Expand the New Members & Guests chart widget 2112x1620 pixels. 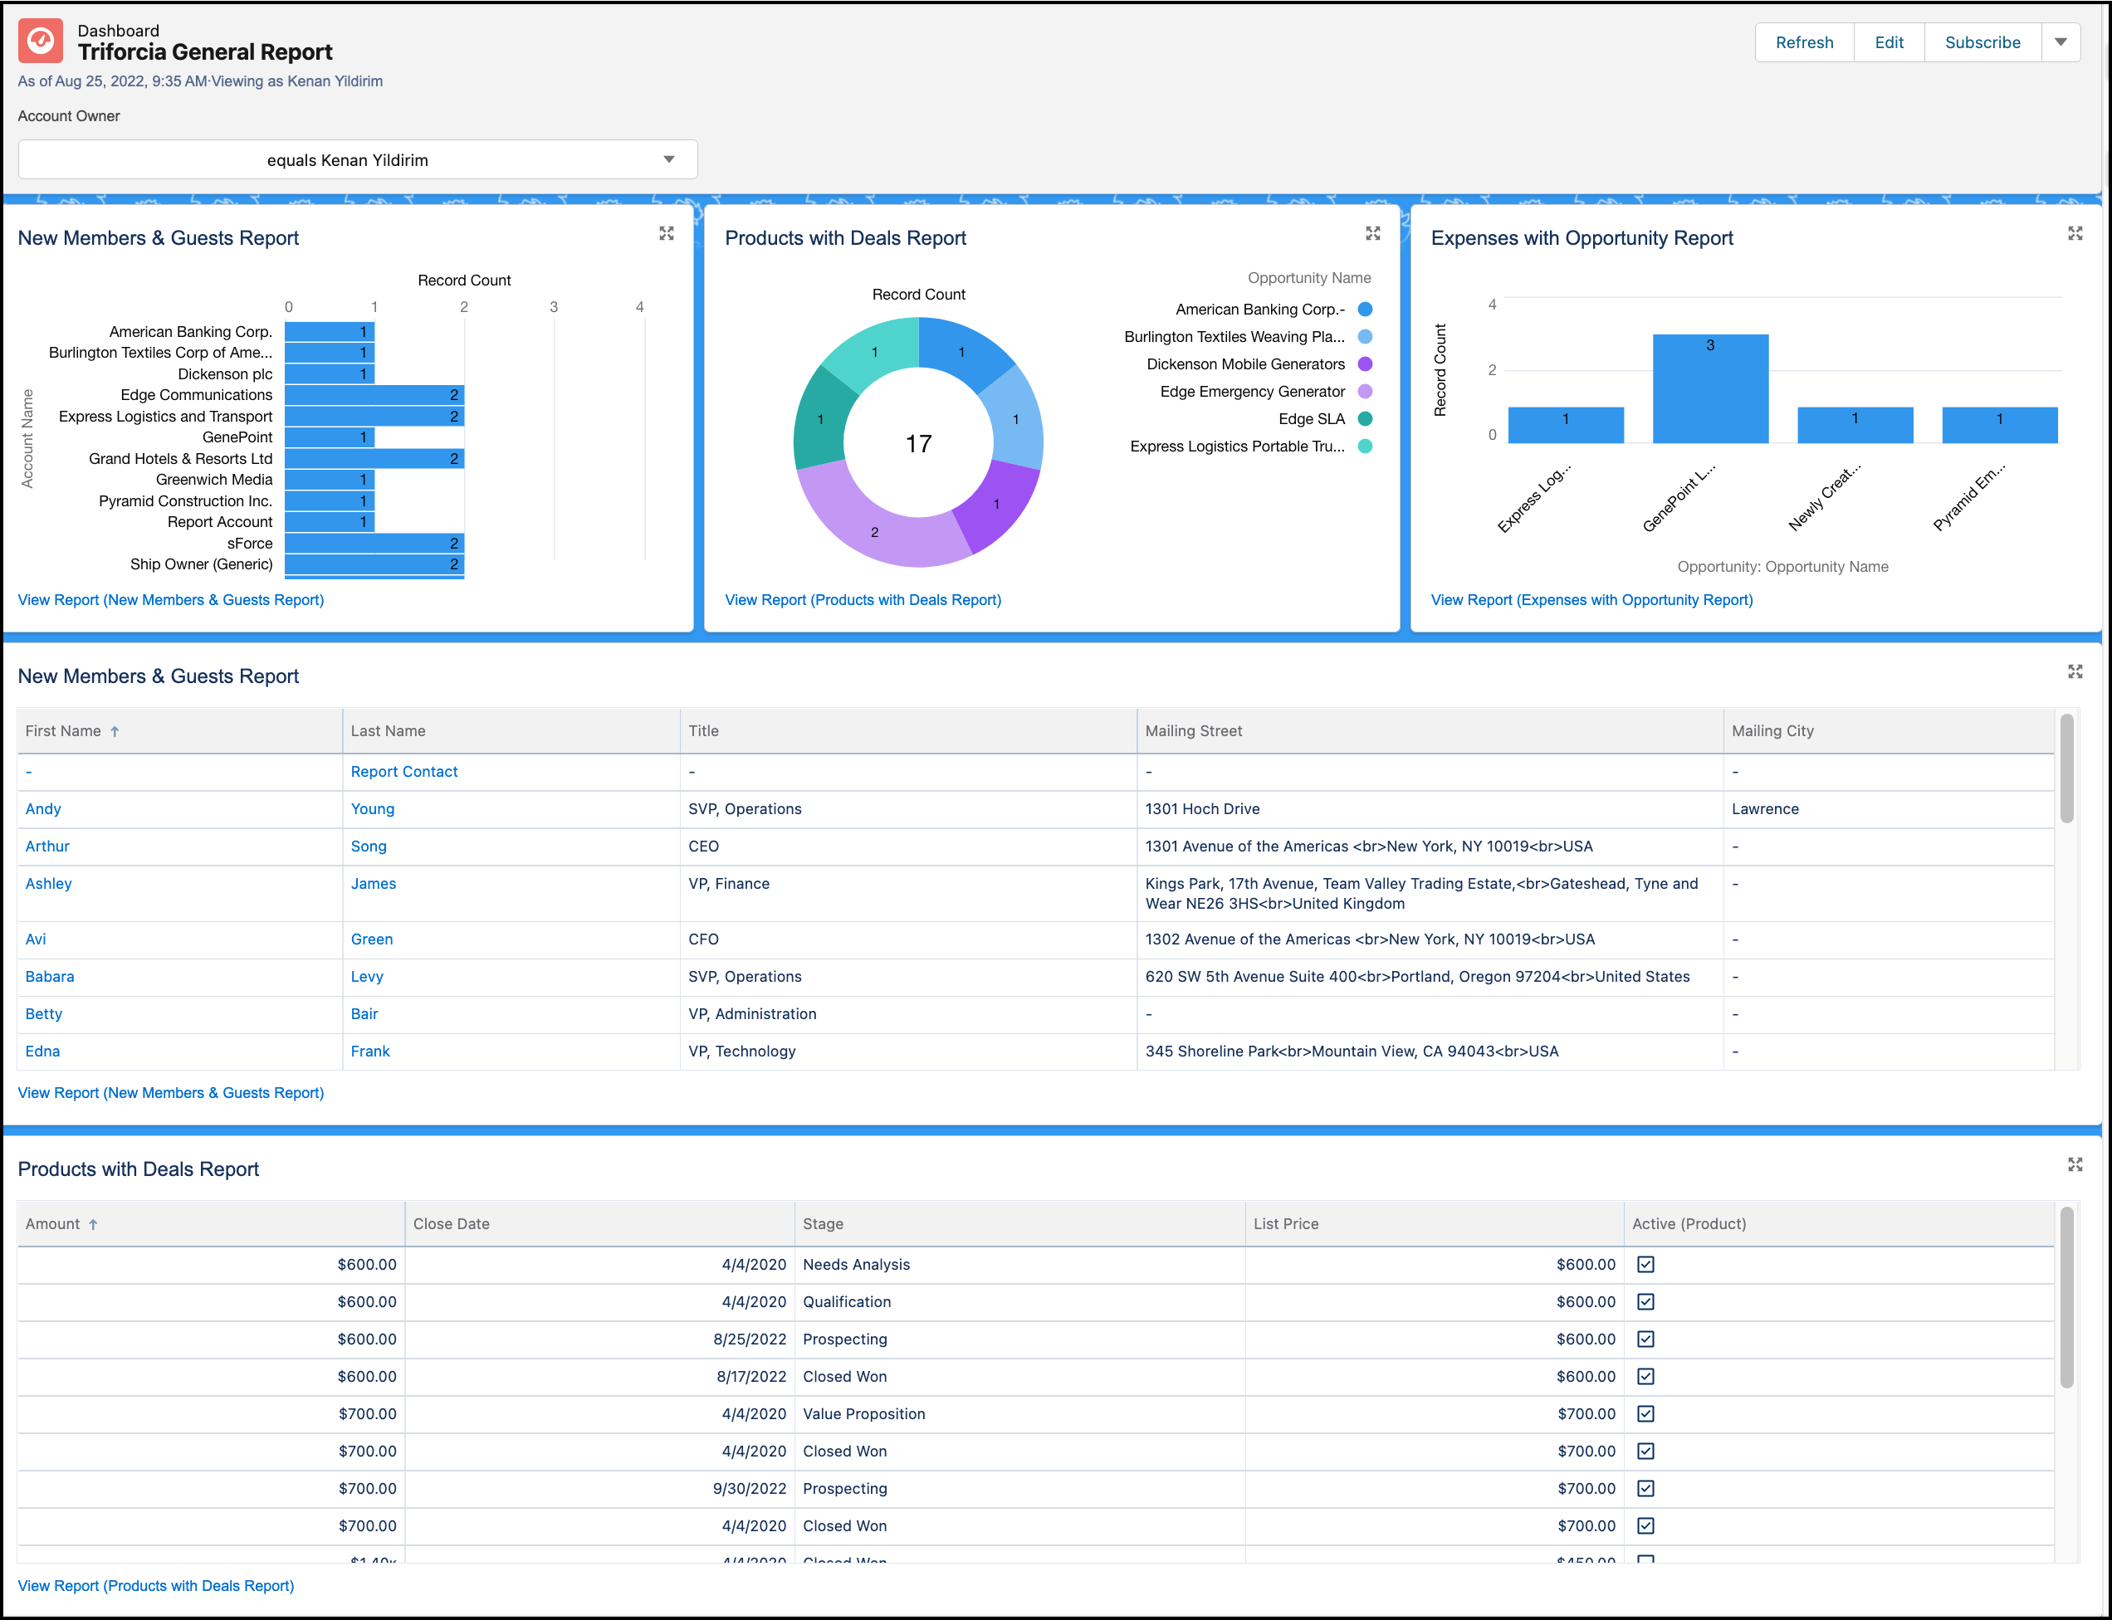[x=667, y=233]
